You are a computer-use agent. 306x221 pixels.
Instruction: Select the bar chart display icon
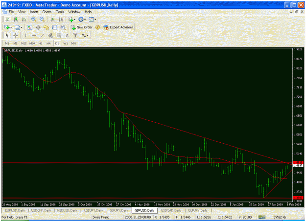(x=7, y=19)
